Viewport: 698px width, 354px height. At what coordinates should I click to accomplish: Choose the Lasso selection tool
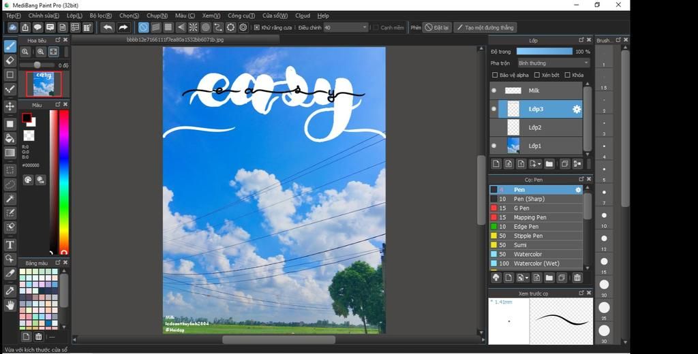tap(10, 184)
